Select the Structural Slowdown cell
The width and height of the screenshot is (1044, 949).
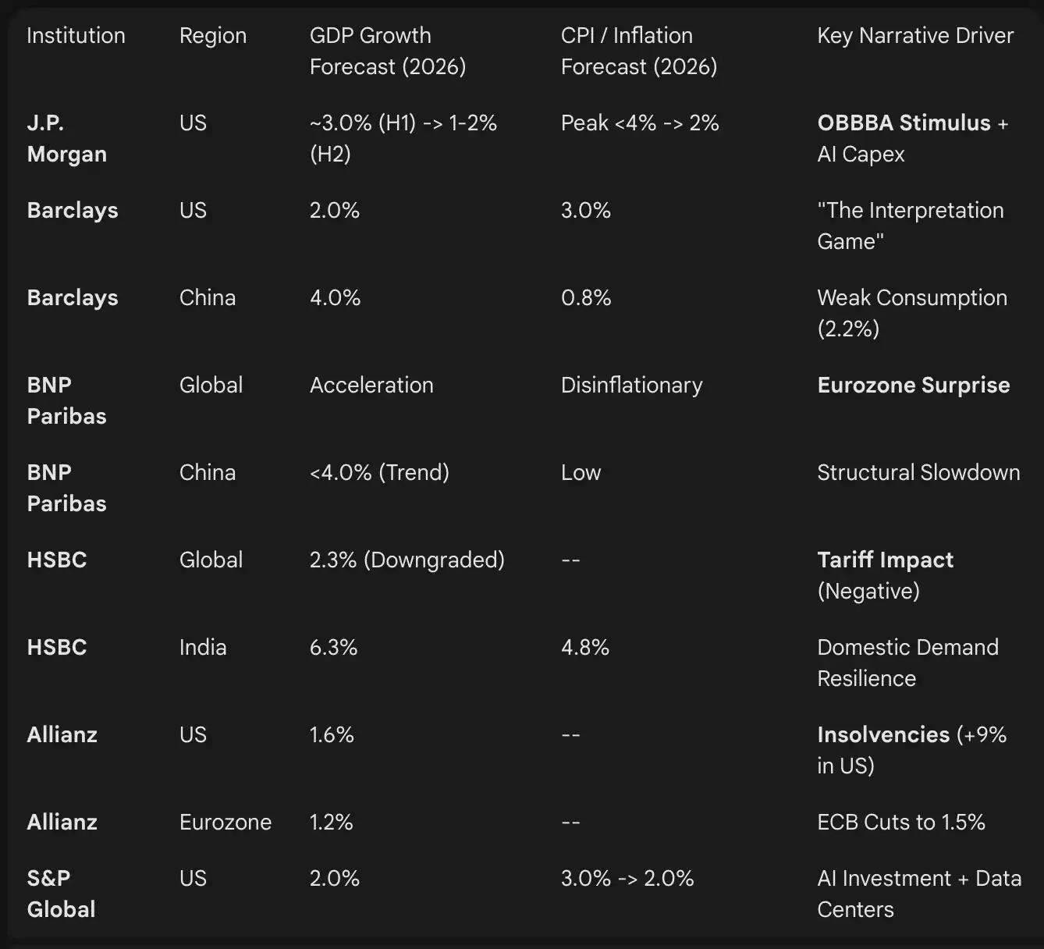918,473
